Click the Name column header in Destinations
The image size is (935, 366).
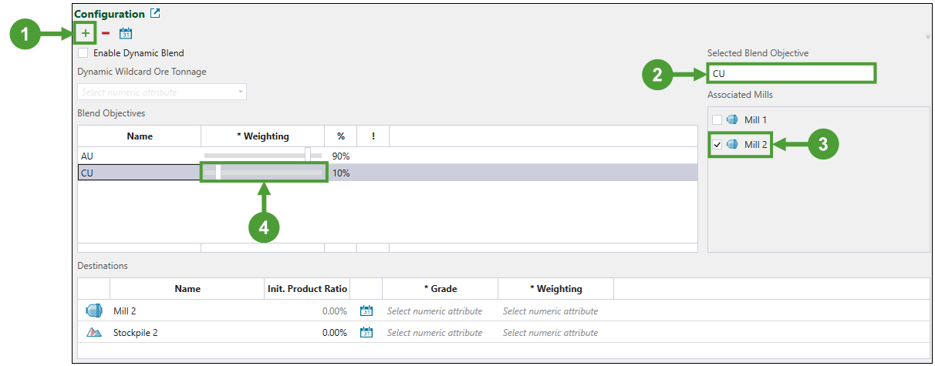coord(187,289)
